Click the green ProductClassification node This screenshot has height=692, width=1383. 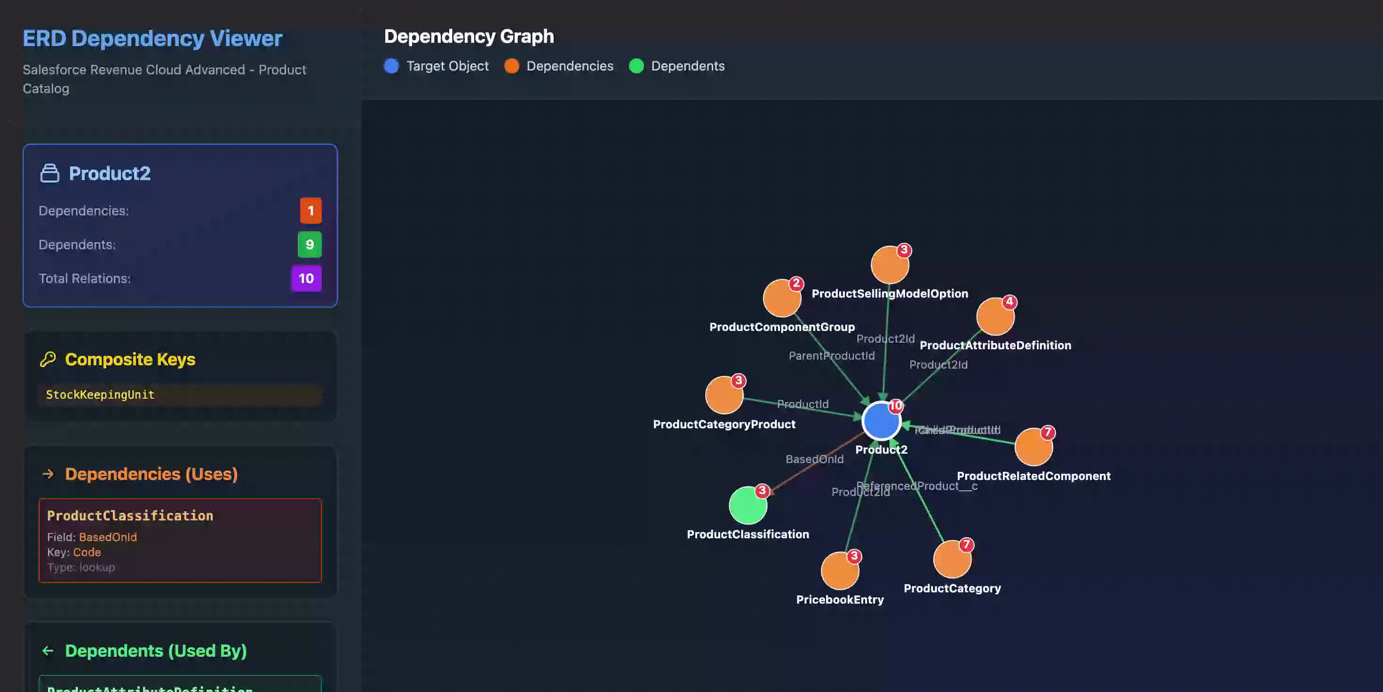click(x=747, y=506)
